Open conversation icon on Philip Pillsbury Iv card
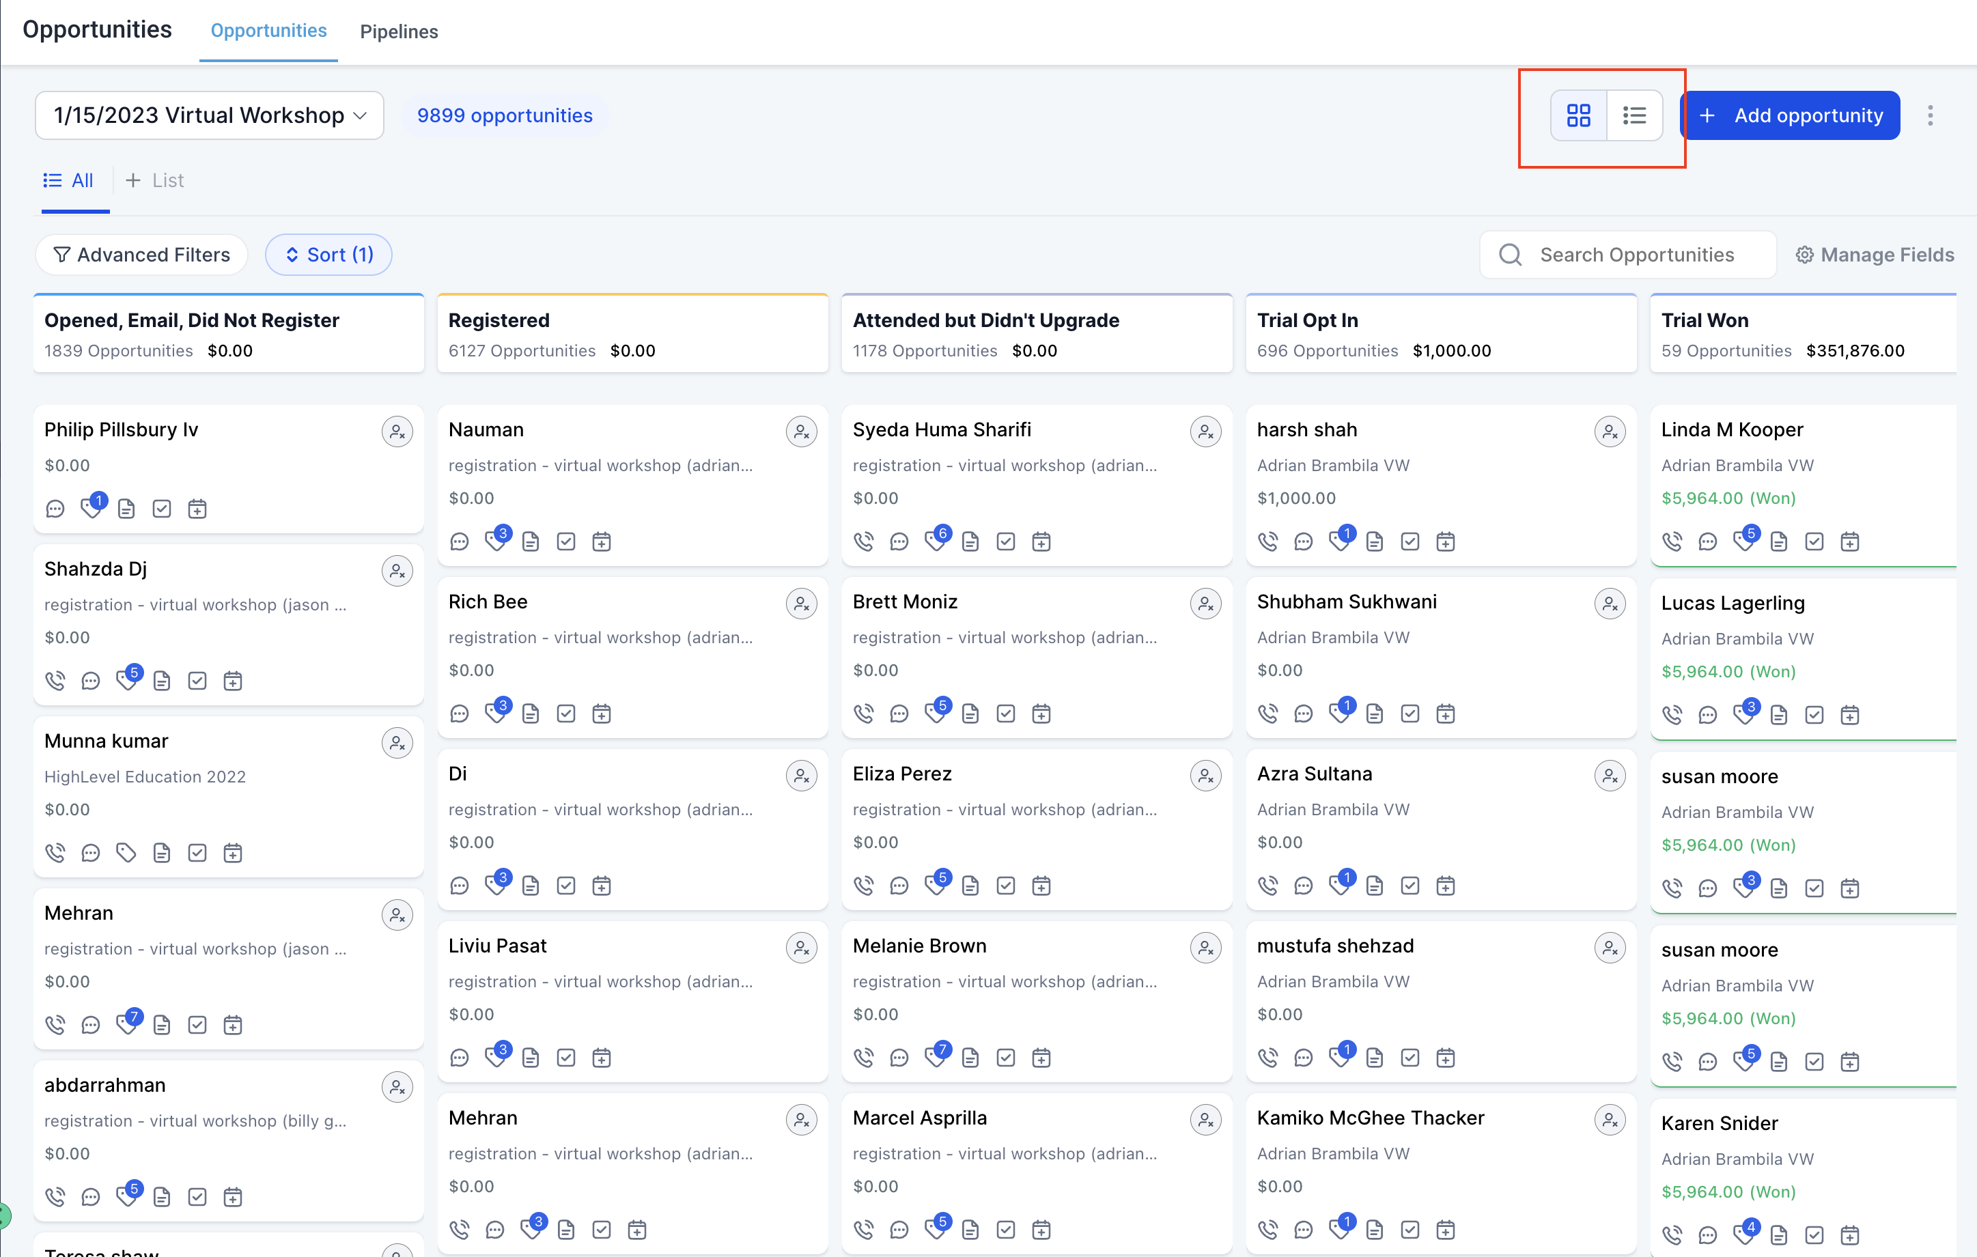Viewport: 1977px width, 1257px height. pyautogui.click(x=55, y=509)
